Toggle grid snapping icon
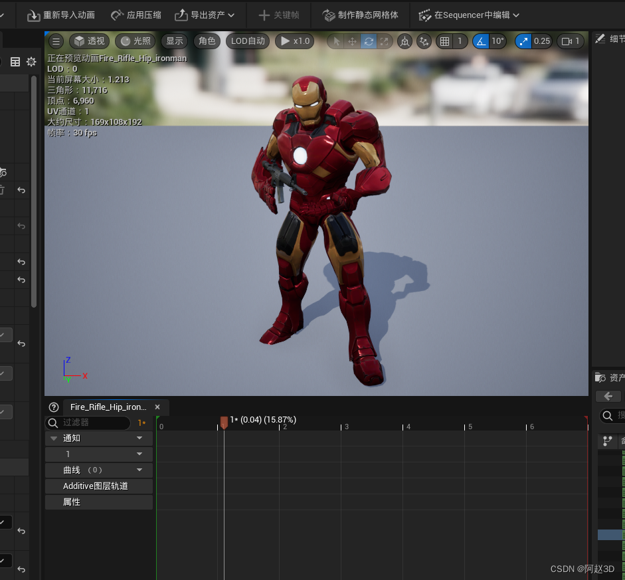 click(444, 41)
